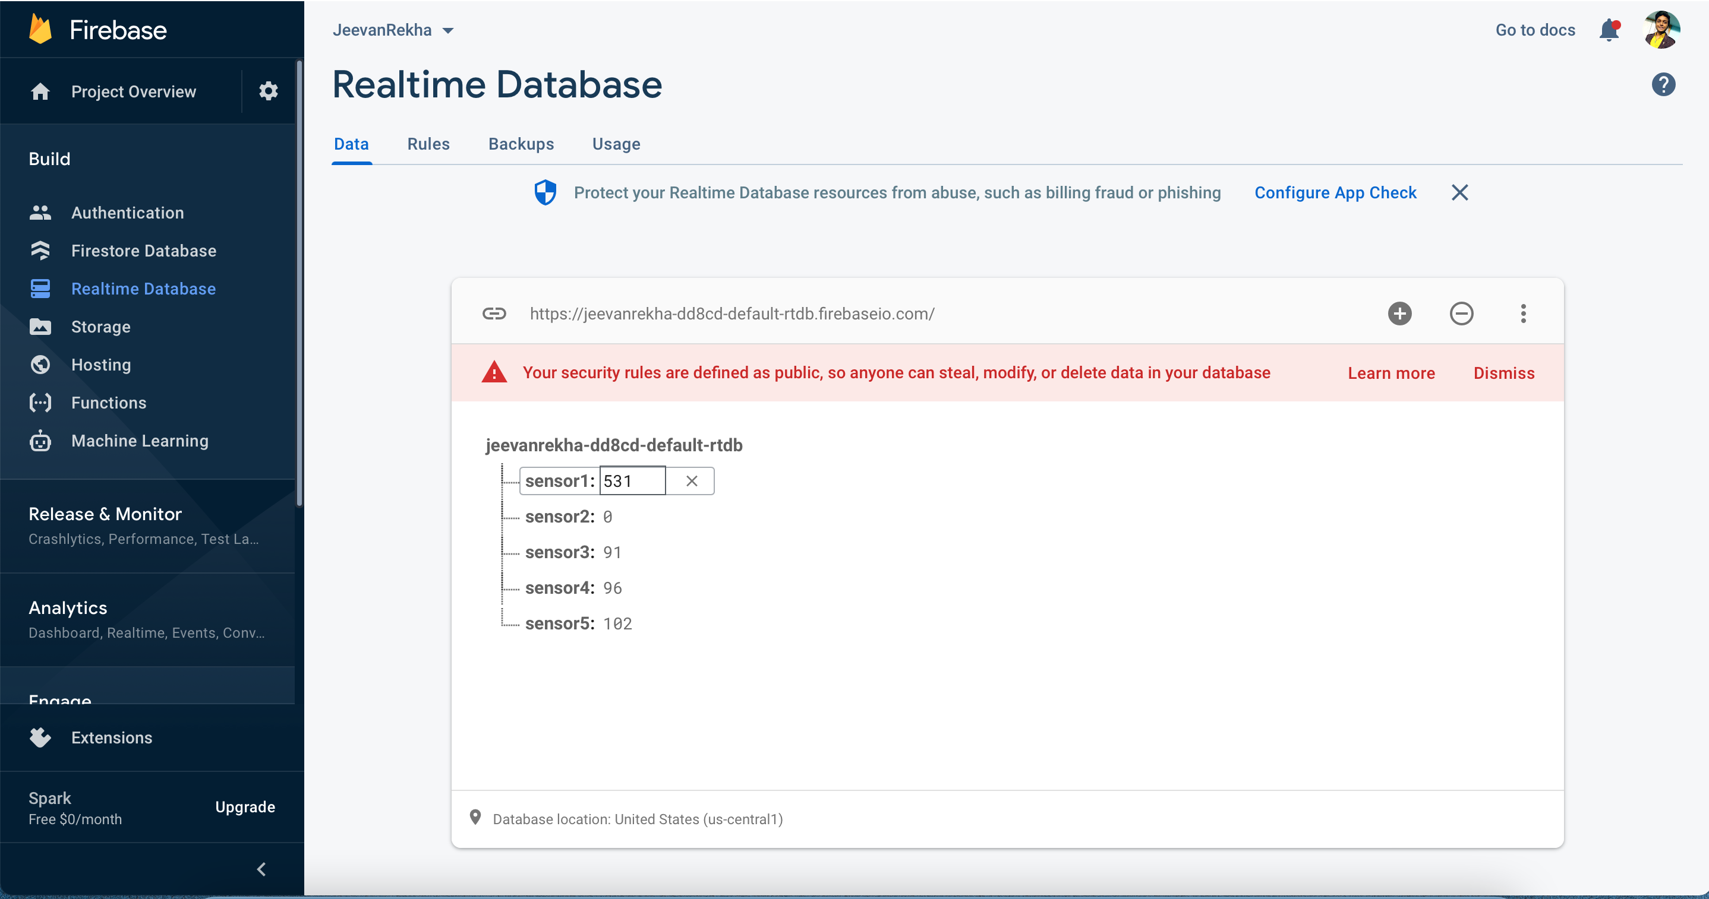1709x899 pixels.
Task: Click the sensor1 value input field
Action: click(x=632, y=482)
